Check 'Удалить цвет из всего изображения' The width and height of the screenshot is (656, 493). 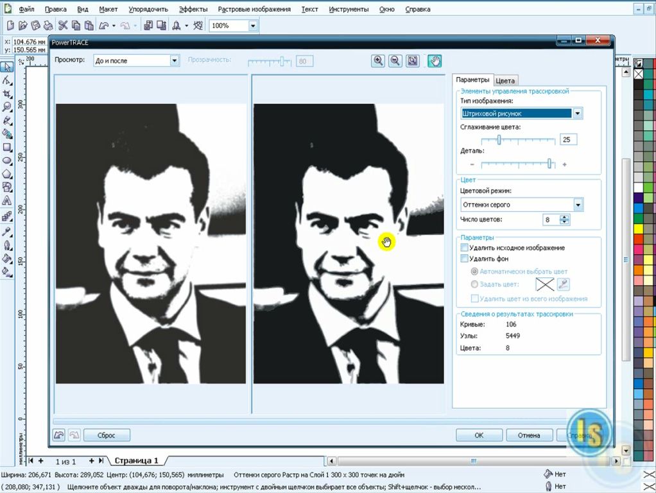pyautogui.click(x=474, y=298)
